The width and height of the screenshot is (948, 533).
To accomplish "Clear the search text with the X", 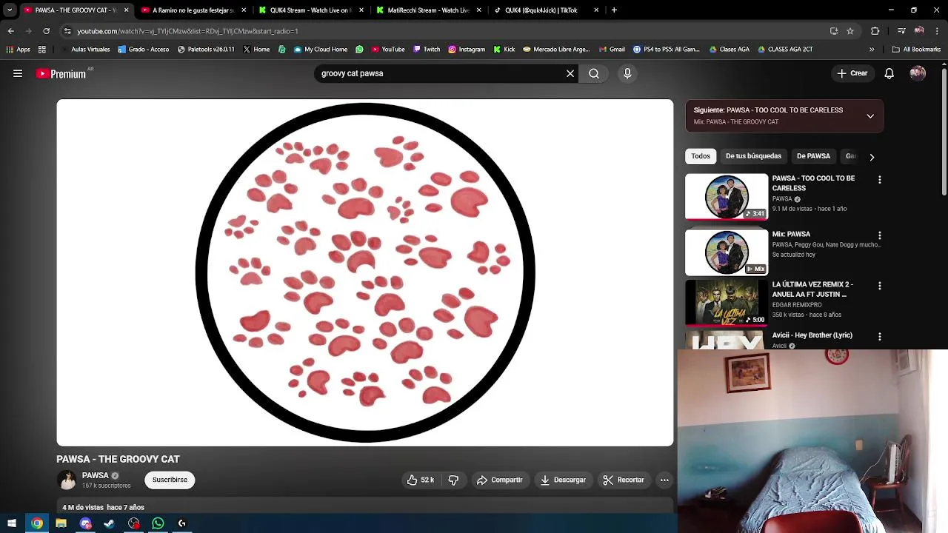I will point(570,73).
